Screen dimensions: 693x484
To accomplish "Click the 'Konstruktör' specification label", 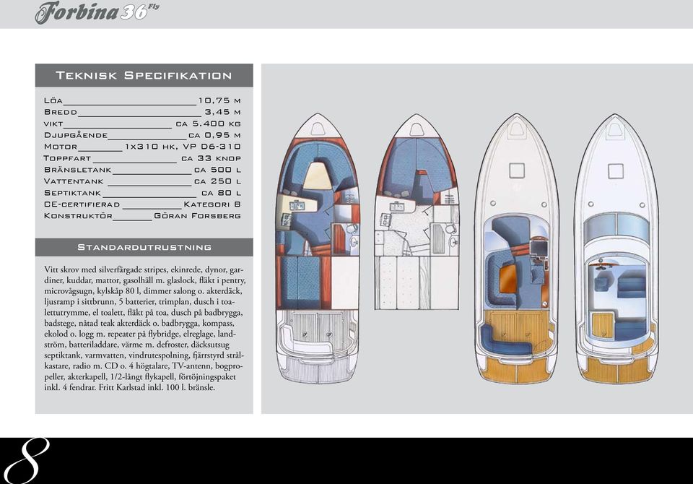I will click(78, 216).
